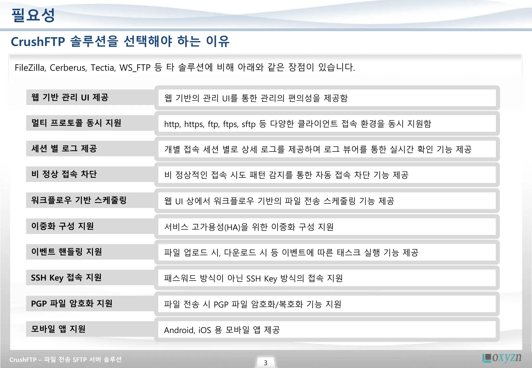The image size is (532, 368).
Task: Select the '세션 별 로그 제공' label
Action: coord(64,148)
